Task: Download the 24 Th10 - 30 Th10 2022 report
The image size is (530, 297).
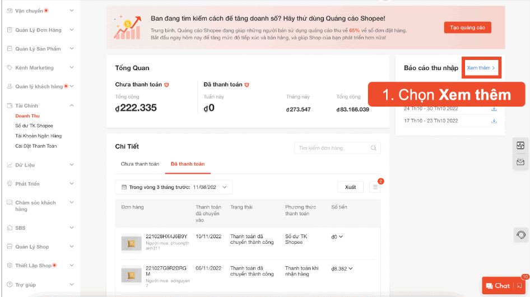Action: pyautogui.click(x=494, y=109)
